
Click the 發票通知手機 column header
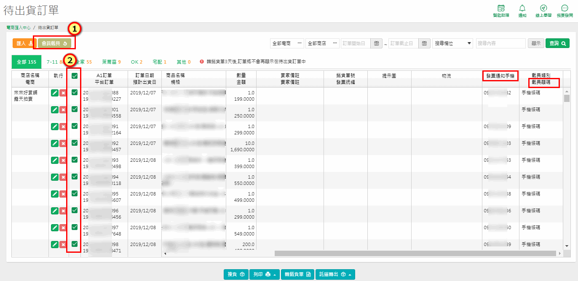[500, 76]
